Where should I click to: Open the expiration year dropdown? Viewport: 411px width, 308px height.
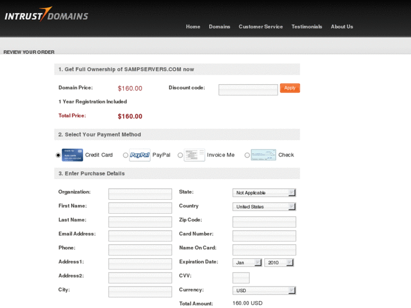click(x=279, y=262)
